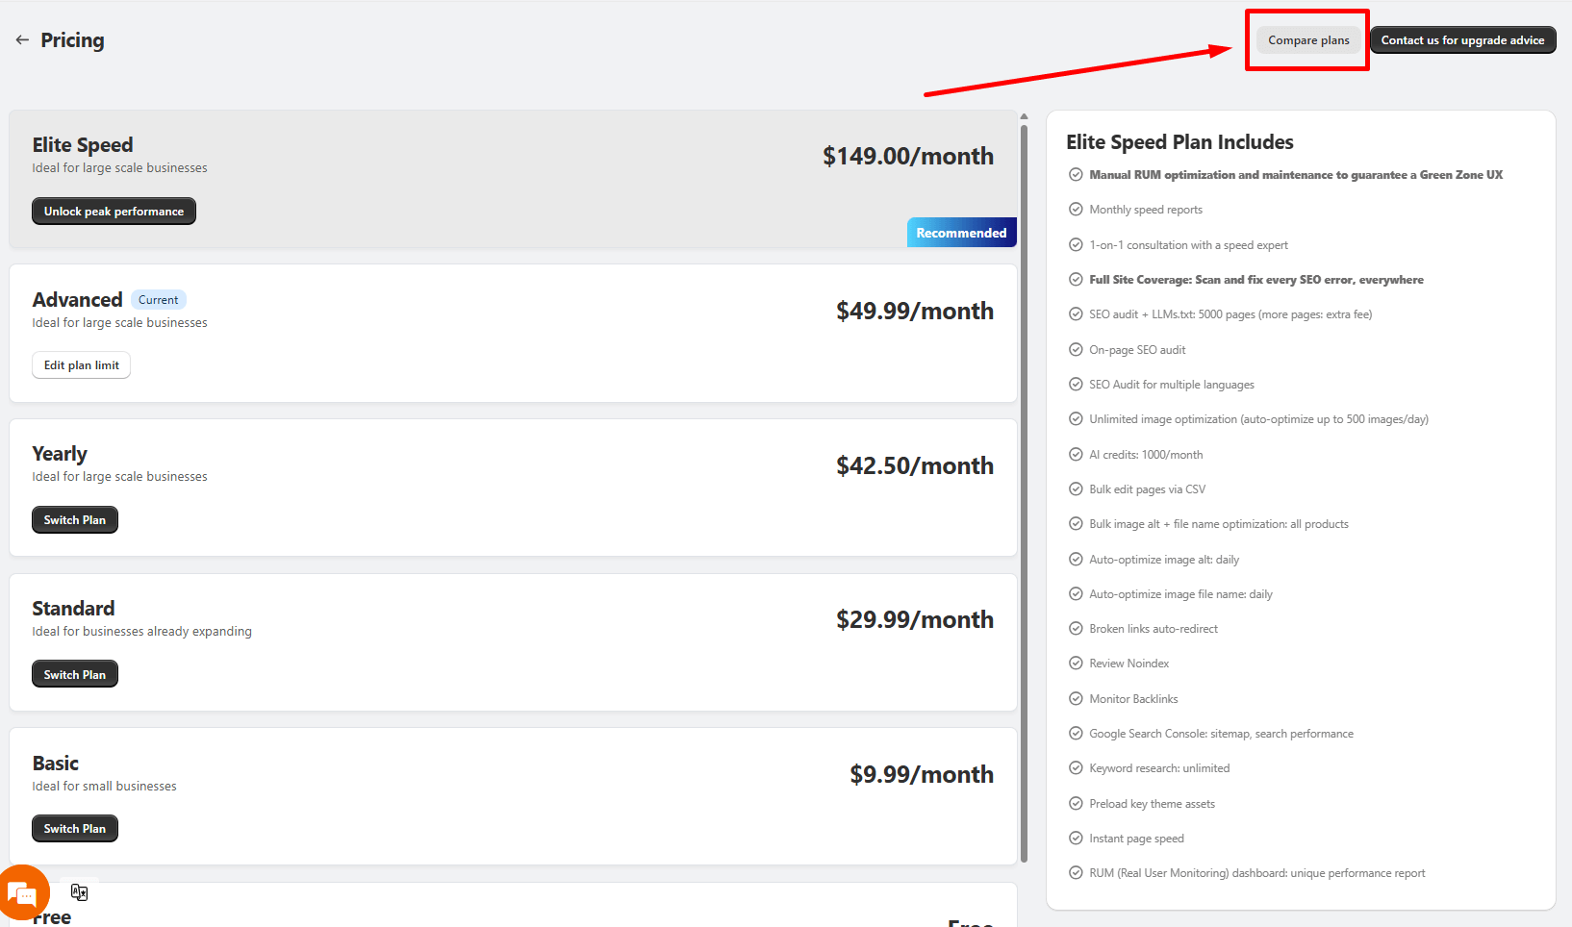The image size is (1572, 927).
Task: Click Switch Plan on the Basic plan
Action: click(x=74, y=828)
